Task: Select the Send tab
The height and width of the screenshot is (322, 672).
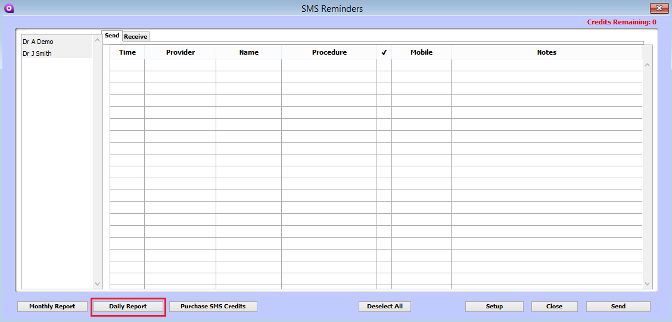Action: click(112, 36)
